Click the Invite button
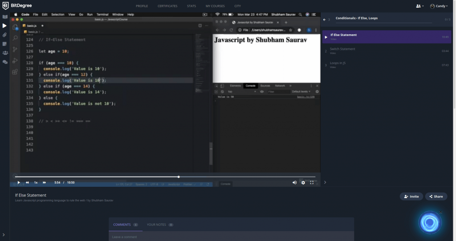 pyautogui.click(x=411, y=196)
